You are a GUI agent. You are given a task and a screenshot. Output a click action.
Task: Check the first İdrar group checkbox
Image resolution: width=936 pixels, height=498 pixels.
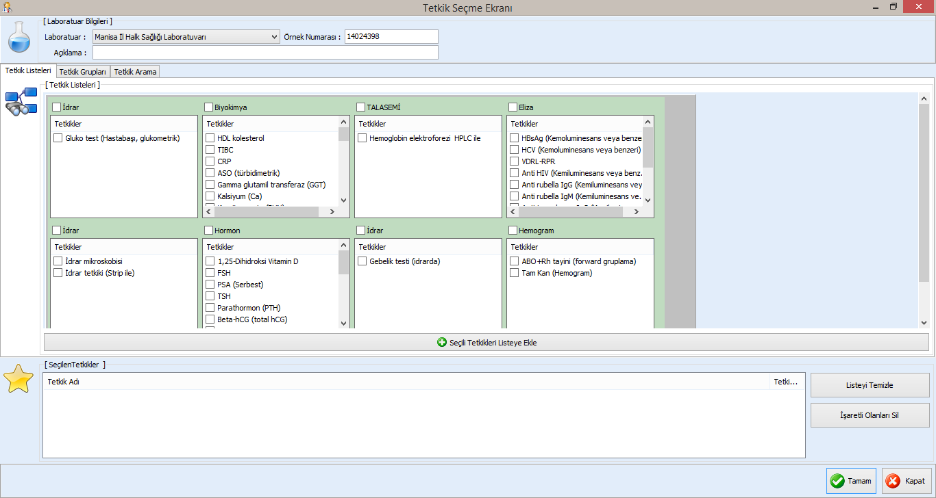point(56,107)
